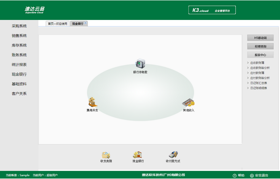Select 库存系统 in the left sidebar
Viewport: 280px width, 179px height.
[x=19, y=45]
